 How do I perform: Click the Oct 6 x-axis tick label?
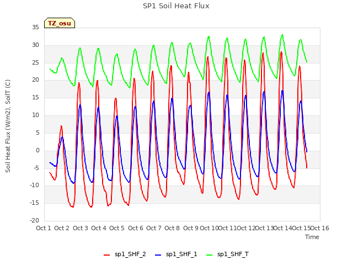(x=136, y=228)
